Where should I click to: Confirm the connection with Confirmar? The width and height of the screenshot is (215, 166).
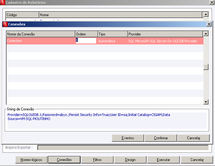[161, 138]
